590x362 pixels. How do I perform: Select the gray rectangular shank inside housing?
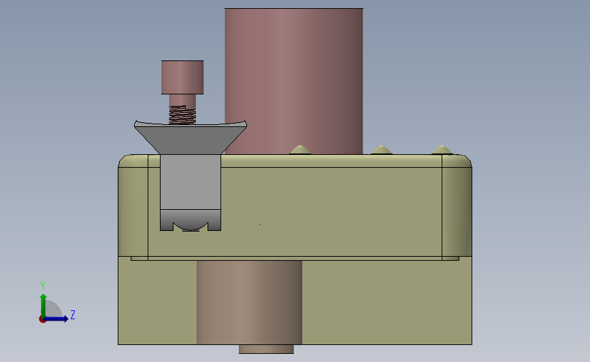pos(191,182)
